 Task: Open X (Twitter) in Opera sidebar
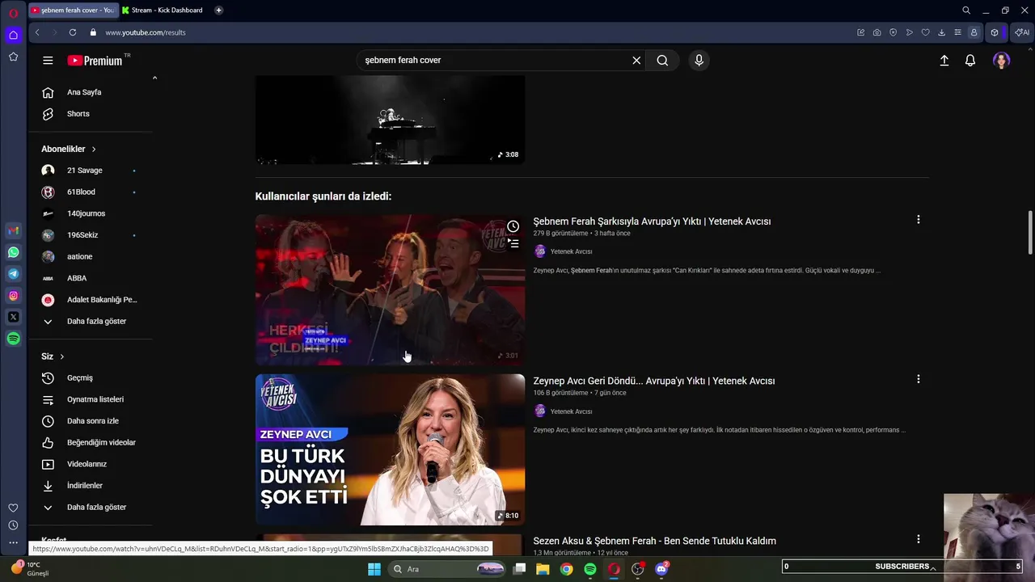click(x=13, y=317)
